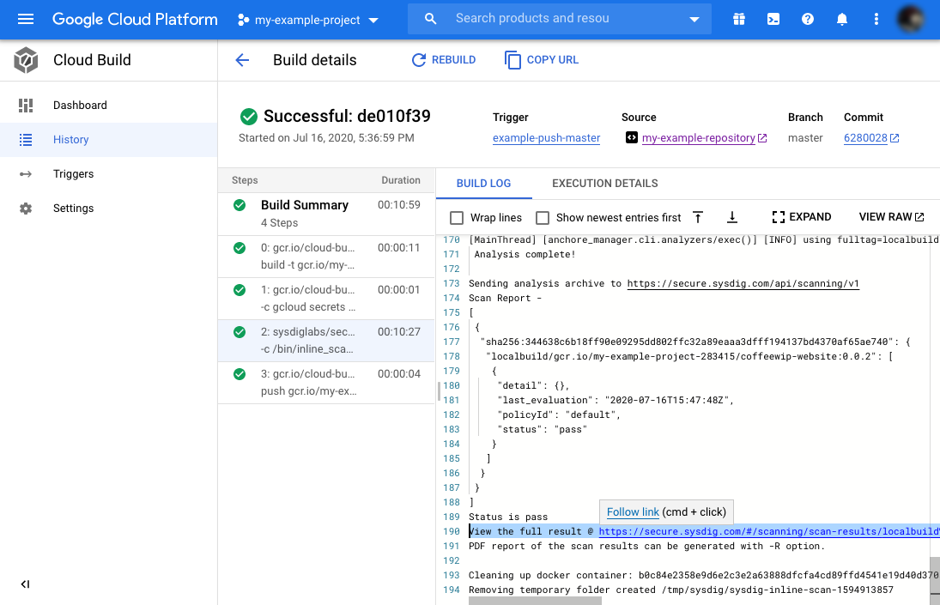
Task: Open Triggers in the sidebar
Action: click(108, 173)
